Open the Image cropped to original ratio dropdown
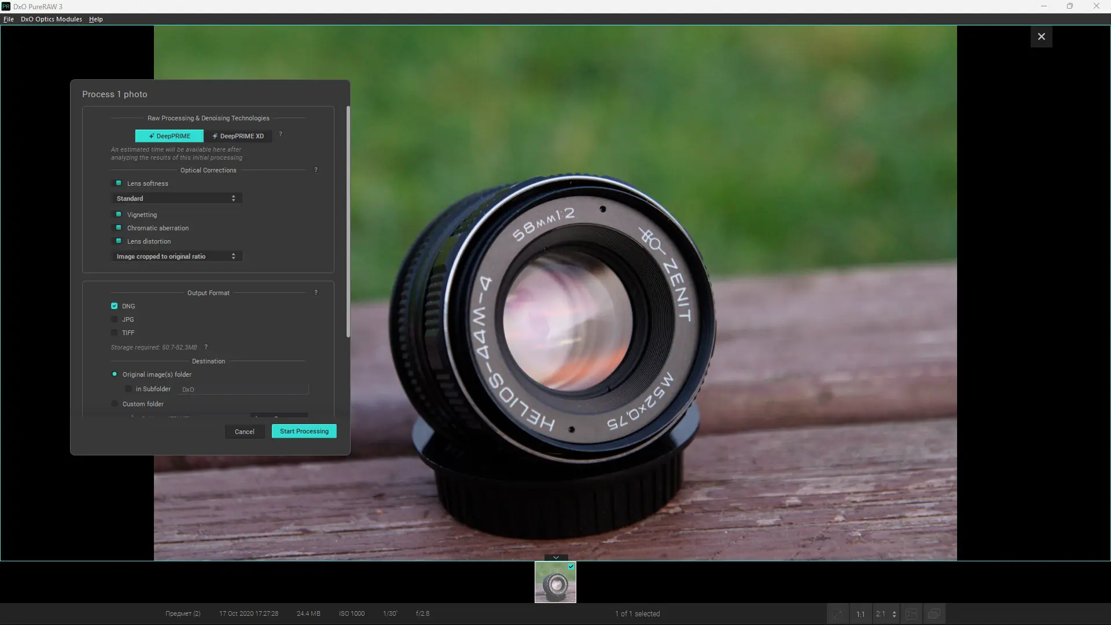1111x625 pixels. 176,256
